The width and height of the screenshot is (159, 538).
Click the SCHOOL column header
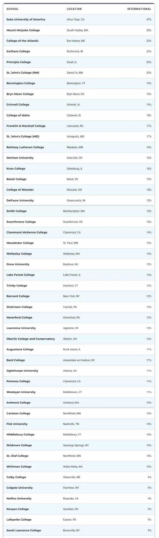[x=12, y=9]
